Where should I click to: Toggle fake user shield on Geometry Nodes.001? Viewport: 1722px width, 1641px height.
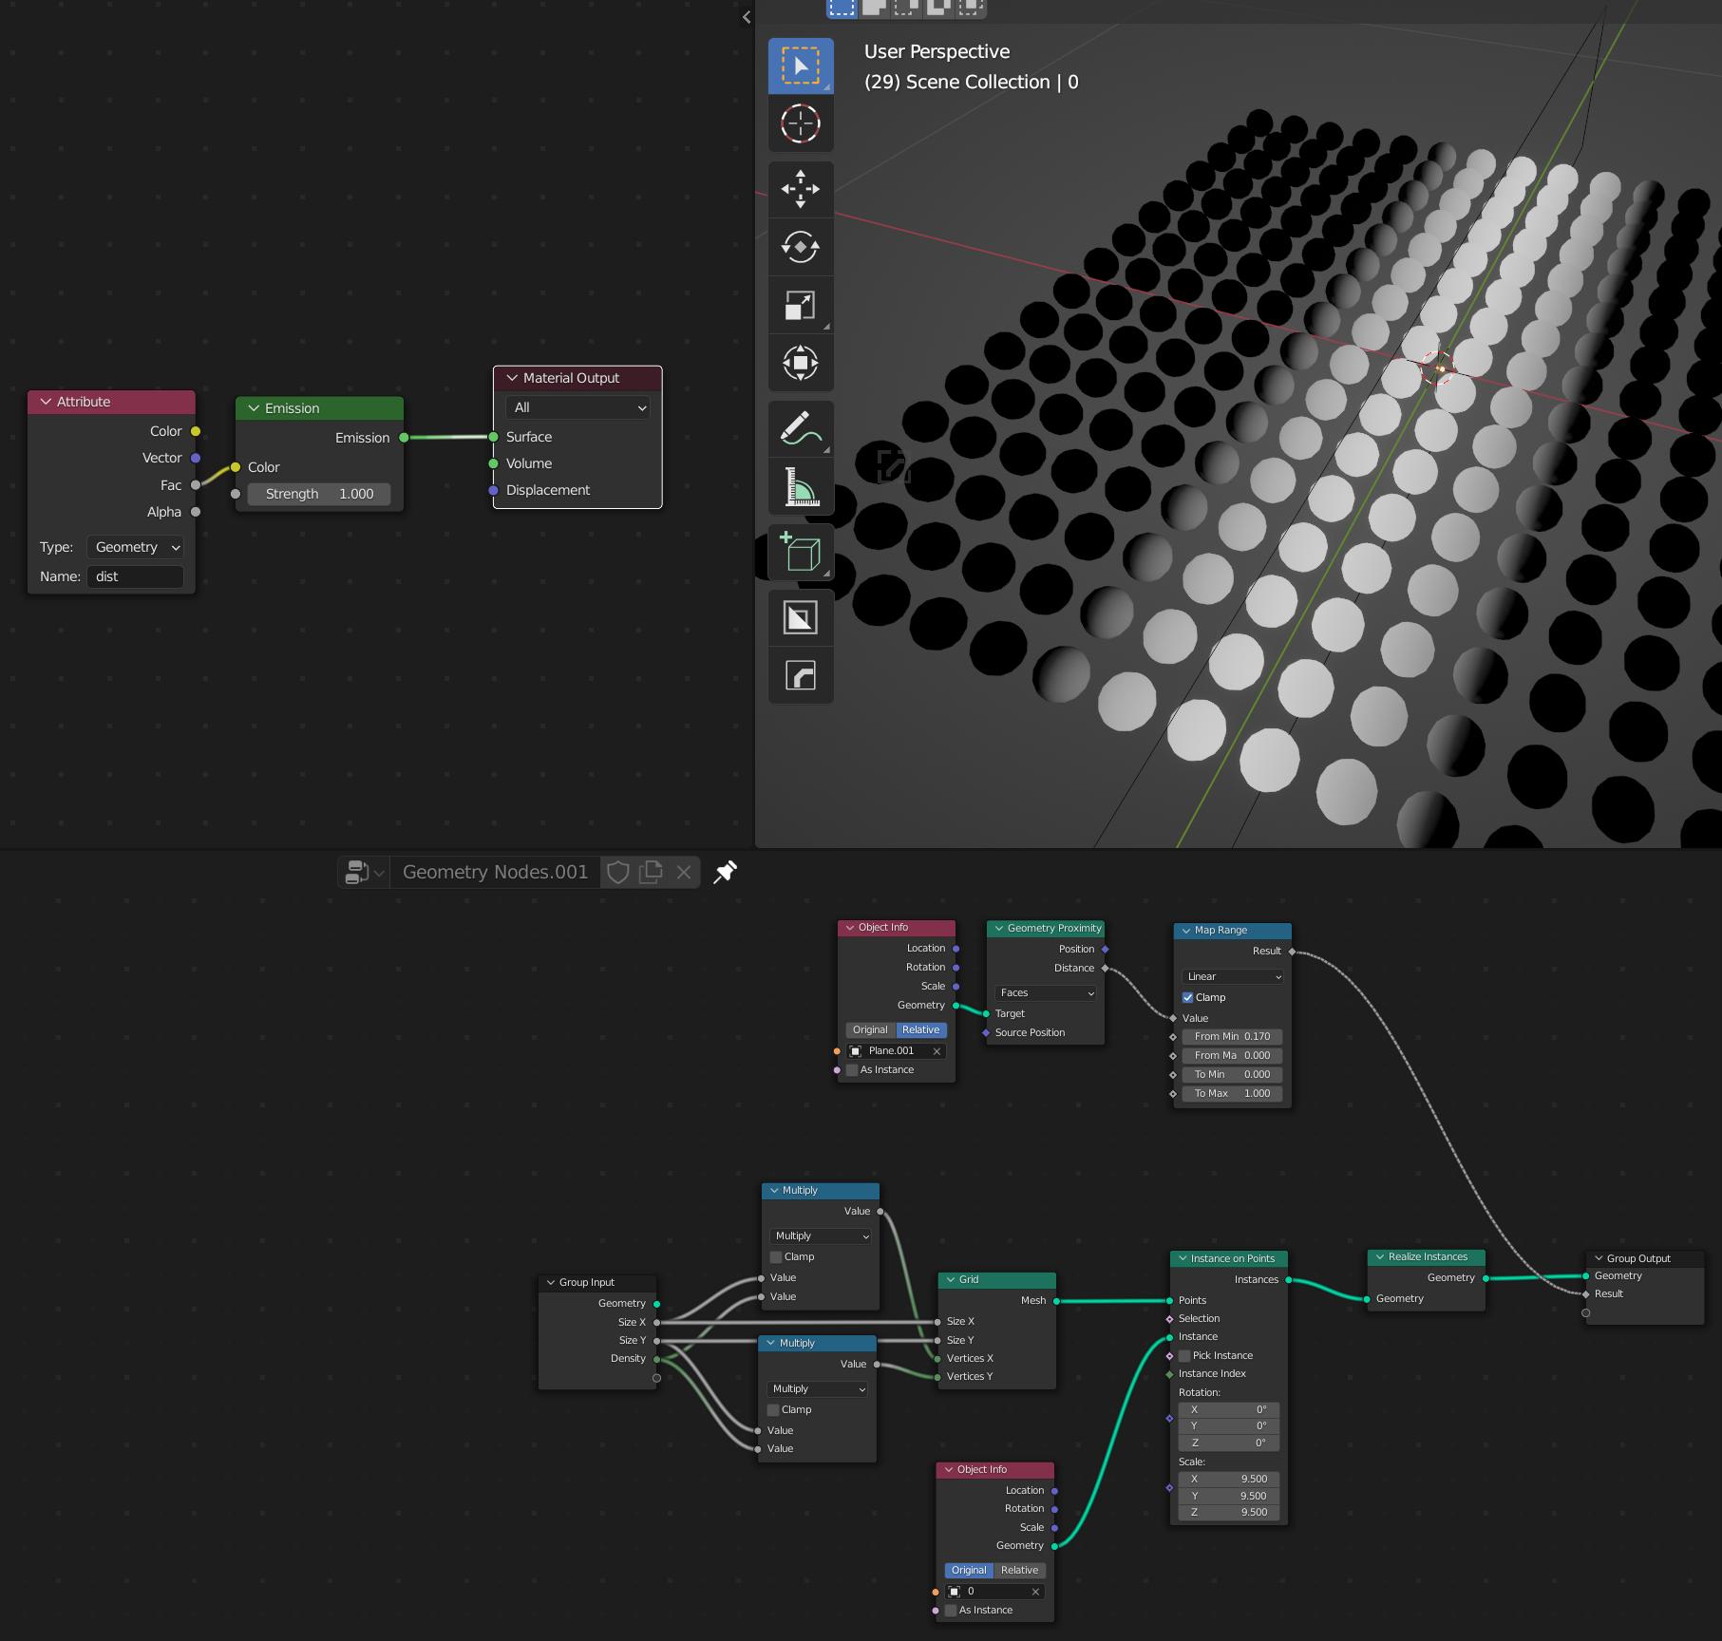[618, 872]
